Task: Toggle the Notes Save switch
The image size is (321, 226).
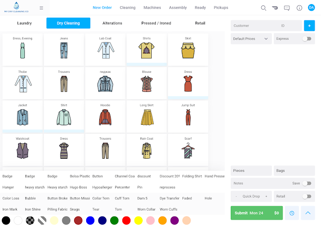Action: 307,183
